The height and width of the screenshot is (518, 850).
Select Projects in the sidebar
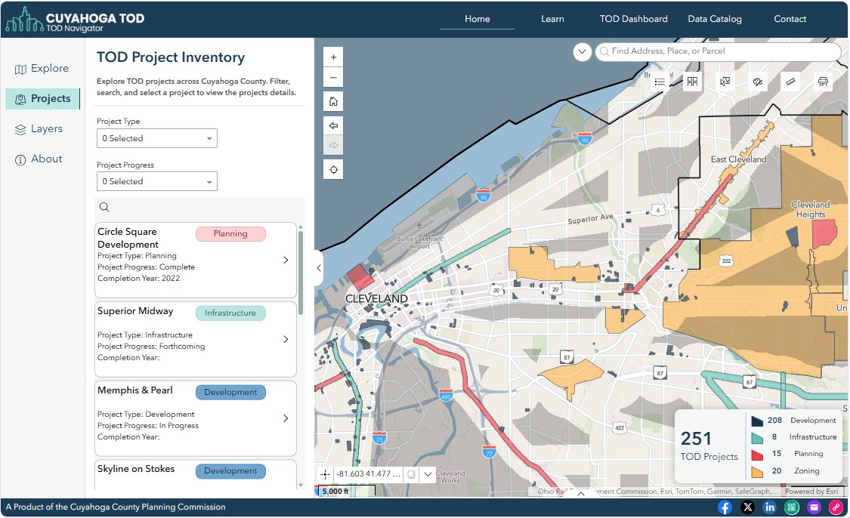42,99
